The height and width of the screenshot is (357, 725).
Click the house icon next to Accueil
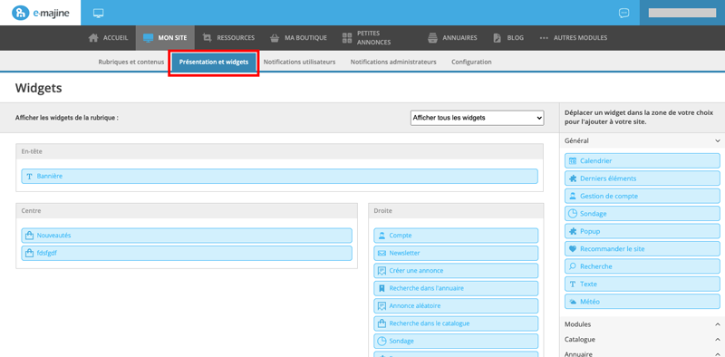click(x=93, y=38)
